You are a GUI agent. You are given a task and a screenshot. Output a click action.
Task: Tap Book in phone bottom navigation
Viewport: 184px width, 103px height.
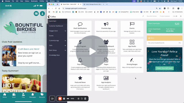(14, 95)
